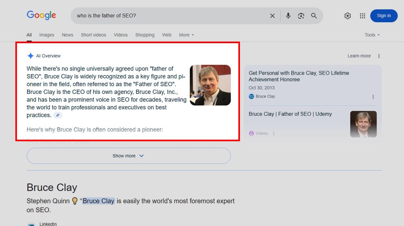Switch to the News tab
The image size is (404, 226).
pos(67,35)
